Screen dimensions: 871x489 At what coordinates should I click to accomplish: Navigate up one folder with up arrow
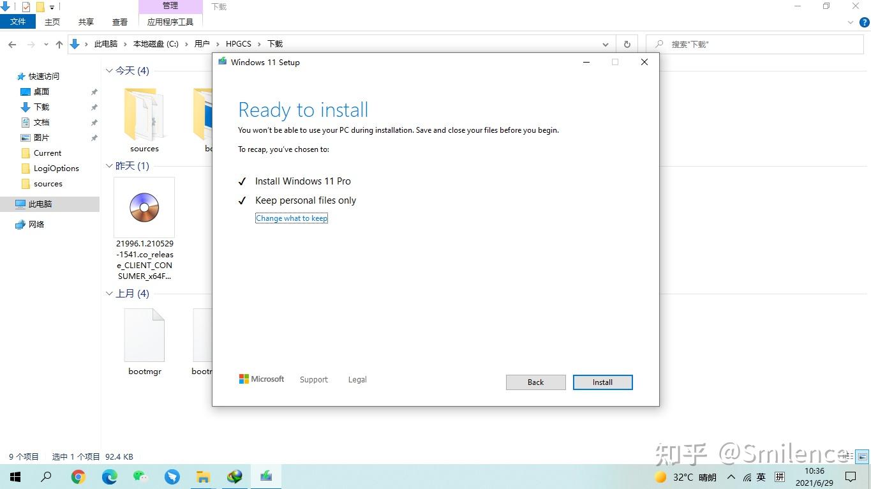point(59,44)
